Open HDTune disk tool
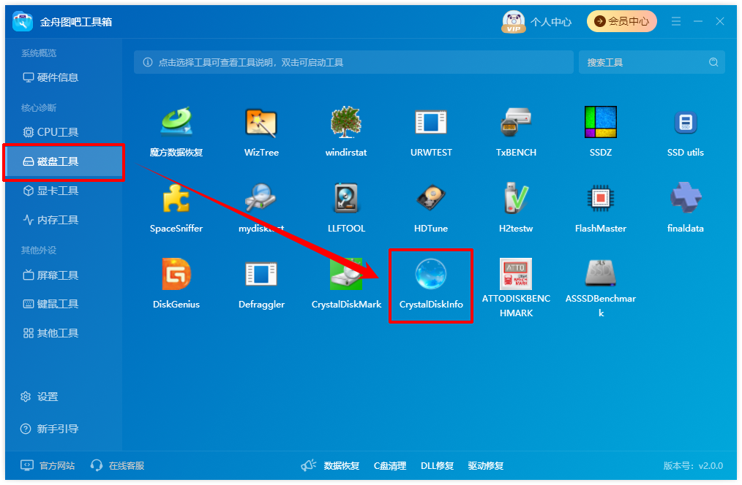742x485 pixels. [x=431, y=207]
